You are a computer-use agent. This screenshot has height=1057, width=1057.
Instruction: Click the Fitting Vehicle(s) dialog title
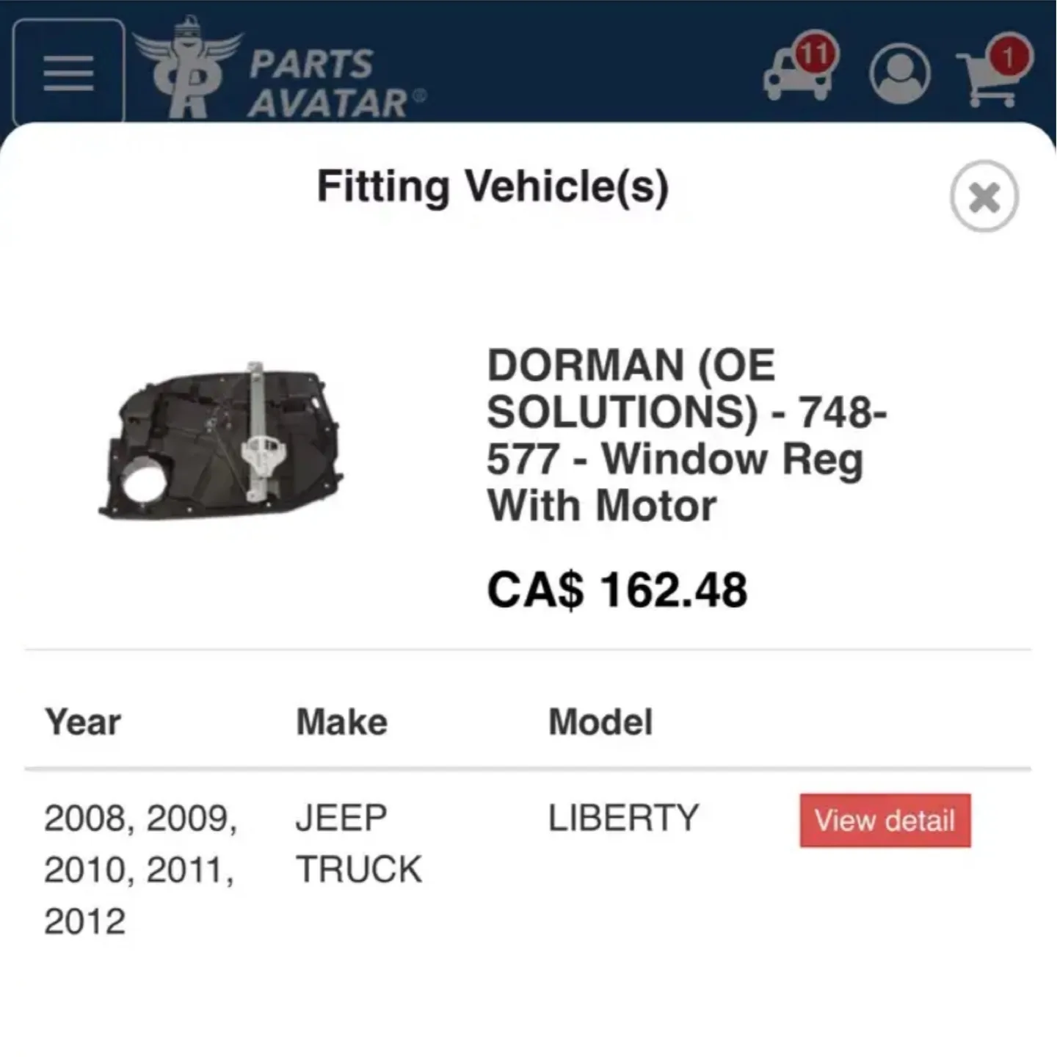point(493,186)
